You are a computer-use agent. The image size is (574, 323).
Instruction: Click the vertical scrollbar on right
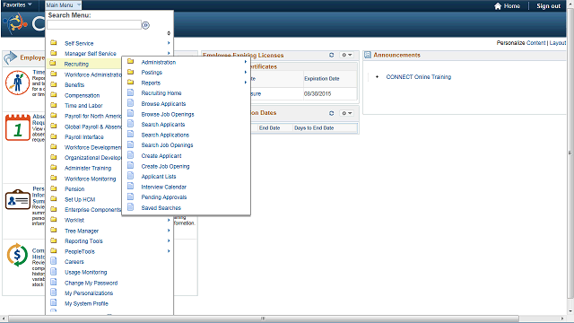coord(570,153)
